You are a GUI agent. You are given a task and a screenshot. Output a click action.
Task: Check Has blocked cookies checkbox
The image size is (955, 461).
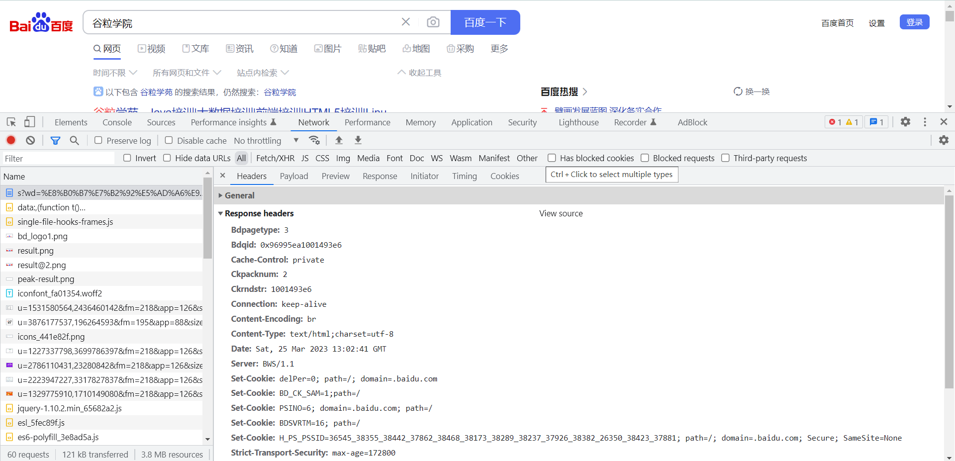click(x=552, y=158)
